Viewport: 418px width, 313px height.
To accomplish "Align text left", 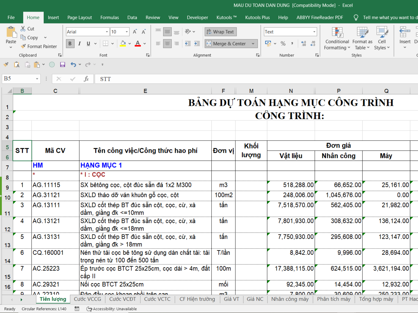I will [158, 44].
